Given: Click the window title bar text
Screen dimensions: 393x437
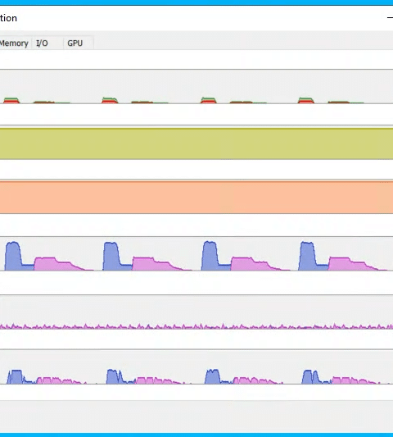Looking at the screenshot, I should (x=8, y=18).
